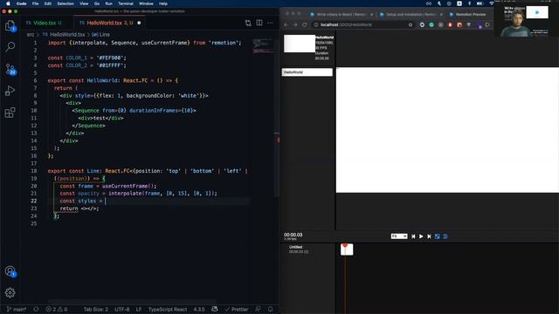This screenshot has width=559, height=314.
Task: Click the green browser extension icon
Action: (431, 25)
